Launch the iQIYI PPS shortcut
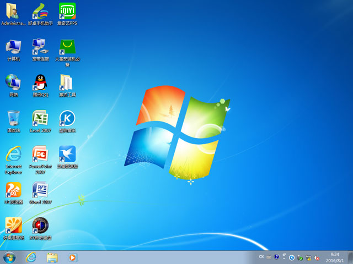Viewport: 353px width, 264px height. point(67,11)
